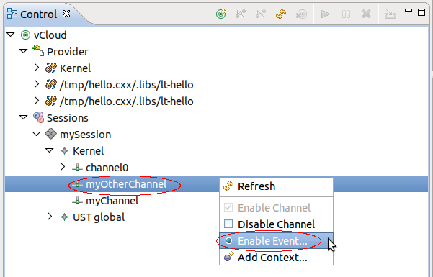Collapse the session Kernel domain node
This screenshot has height=277, width=433.
pyautogui.click(x=50, y=150)
